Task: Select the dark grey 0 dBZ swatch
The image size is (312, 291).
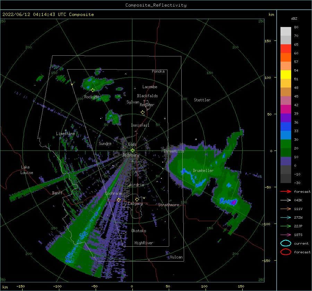Action: [x=286, y=170]
